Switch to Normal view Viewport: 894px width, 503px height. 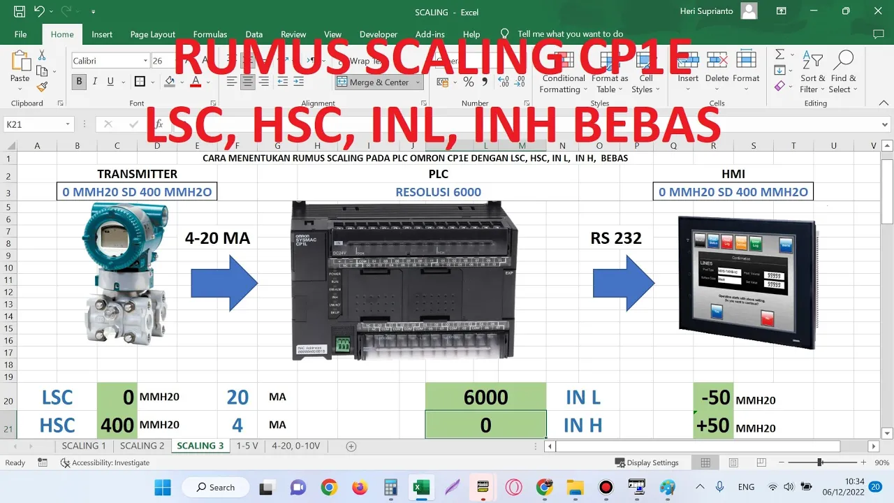(705, 462)
